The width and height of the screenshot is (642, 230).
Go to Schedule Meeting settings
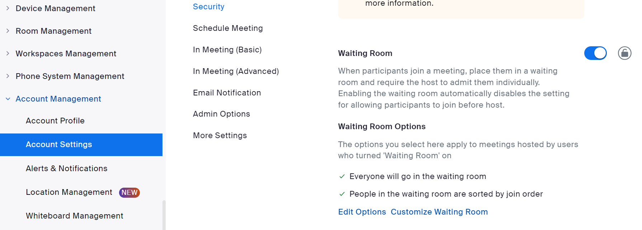(228, 28)
